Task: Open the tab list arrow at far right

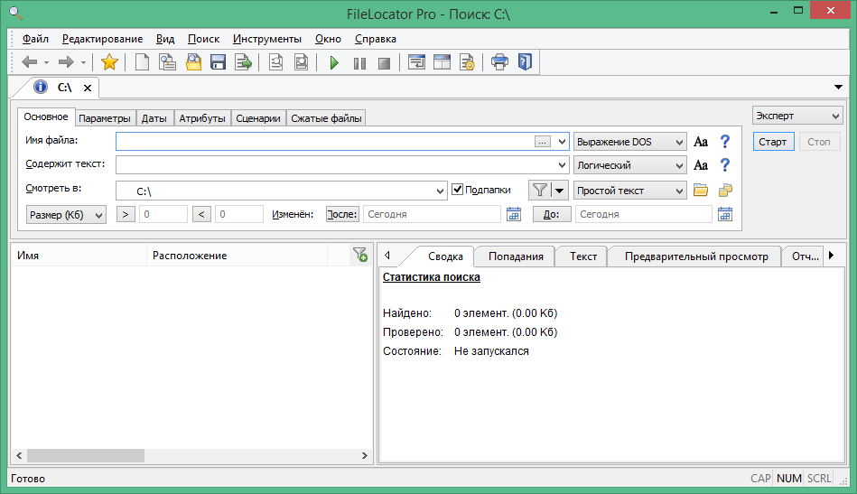Action: pos(838,87)
